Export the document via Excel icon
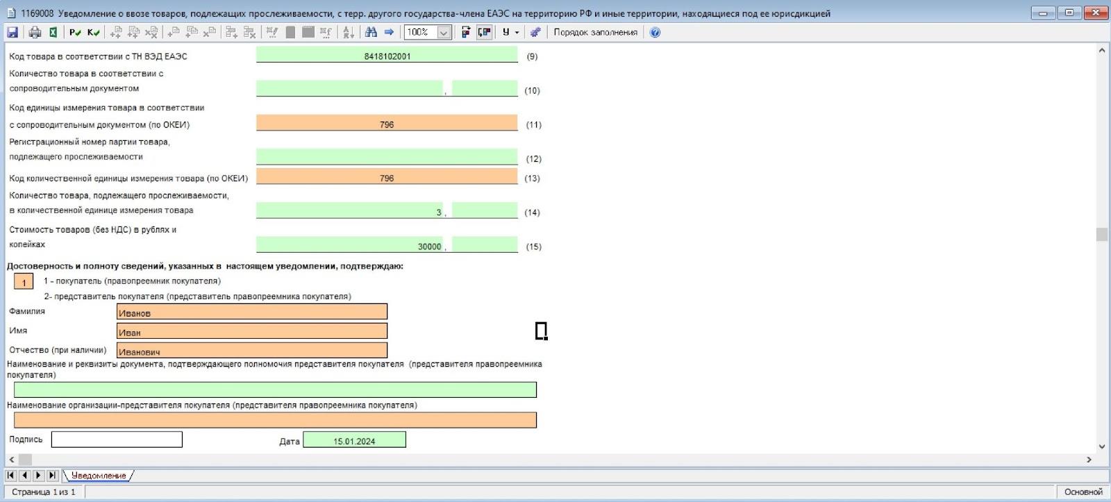This screenshot has width=1111, height=502. tap(53, 32)
